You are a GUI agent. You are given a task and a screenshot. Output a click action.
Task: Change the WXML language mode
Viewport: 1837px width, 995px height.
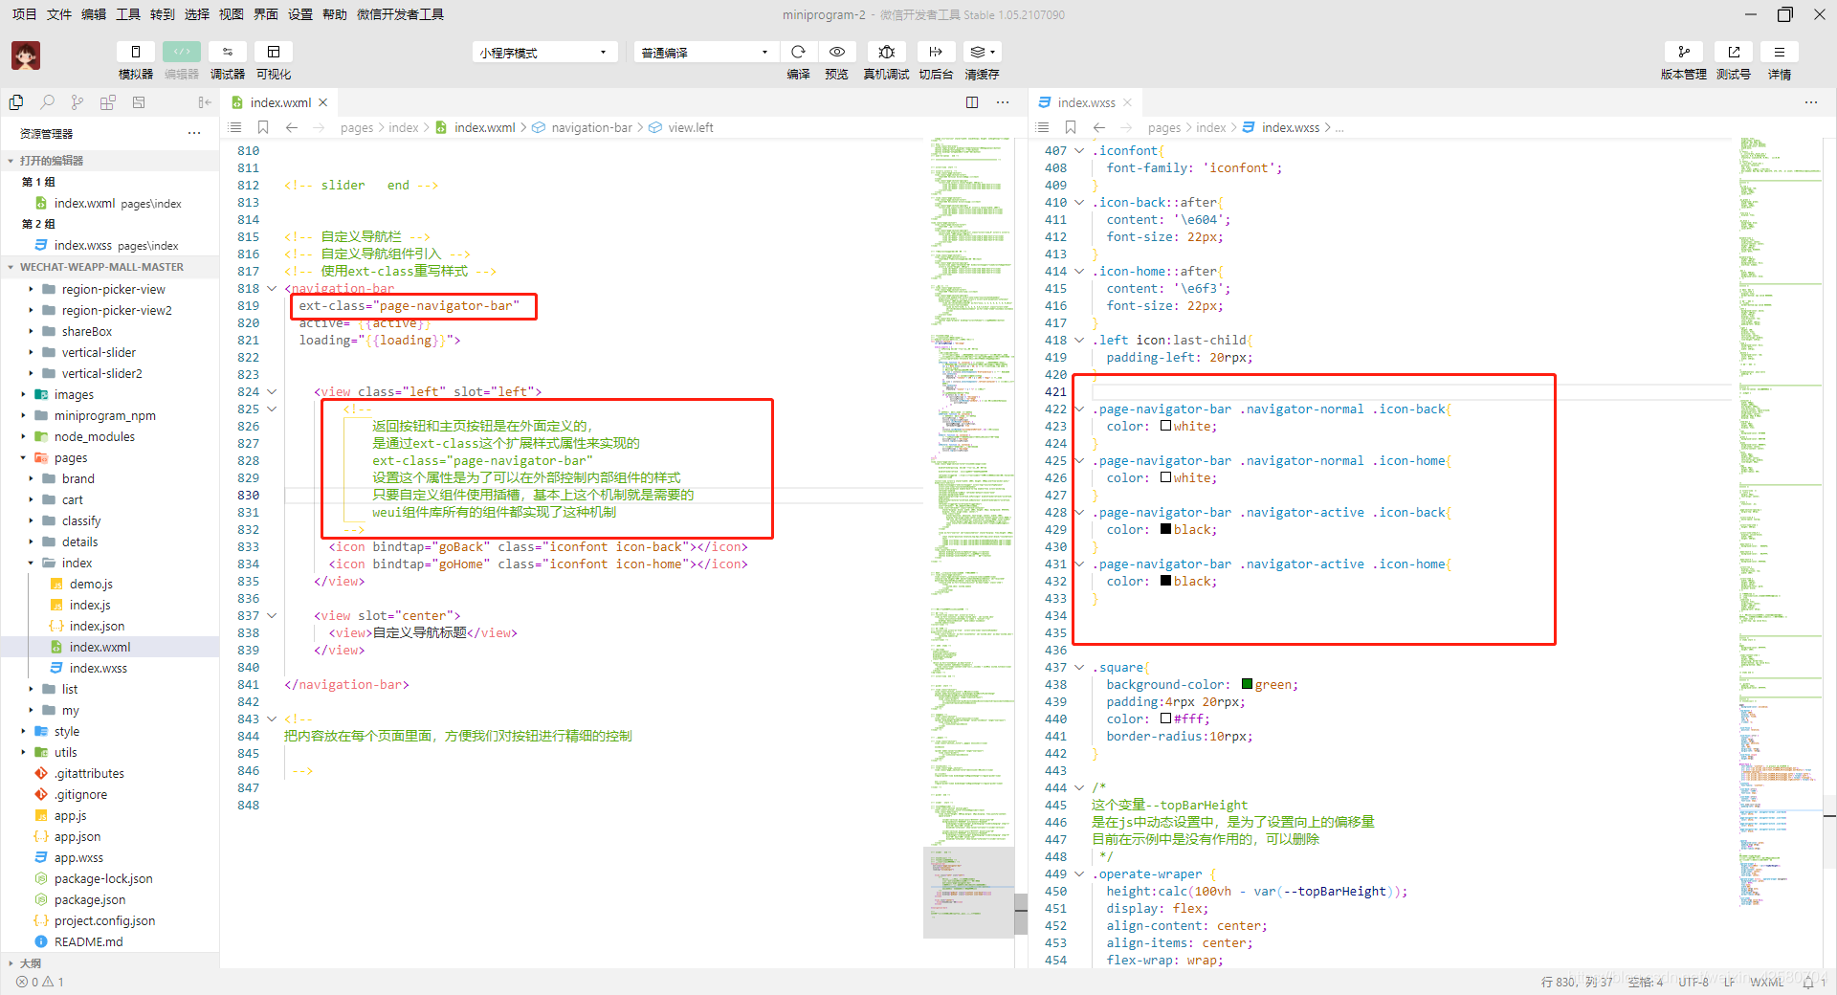pyautogui.click(x=1766, y=982)
